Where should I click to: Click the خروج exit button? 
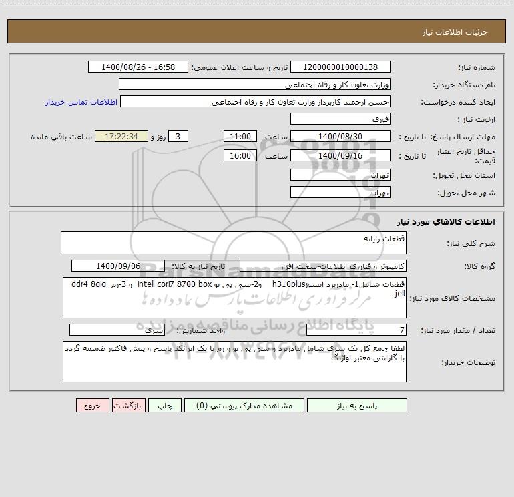[92, 406]
